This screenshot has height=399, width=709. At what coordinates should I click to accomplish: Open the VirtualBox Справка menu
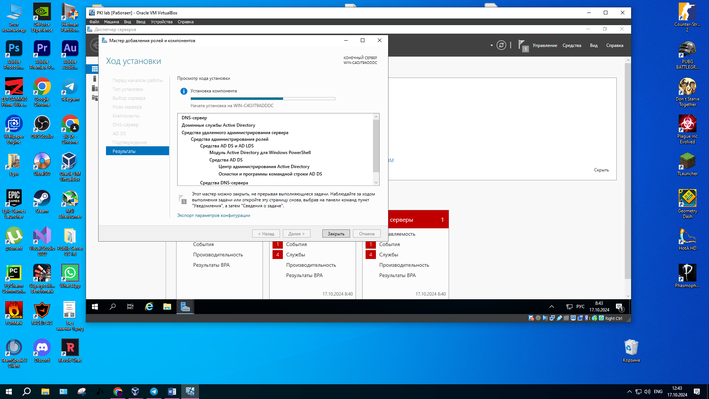click(x=185, y=22)
